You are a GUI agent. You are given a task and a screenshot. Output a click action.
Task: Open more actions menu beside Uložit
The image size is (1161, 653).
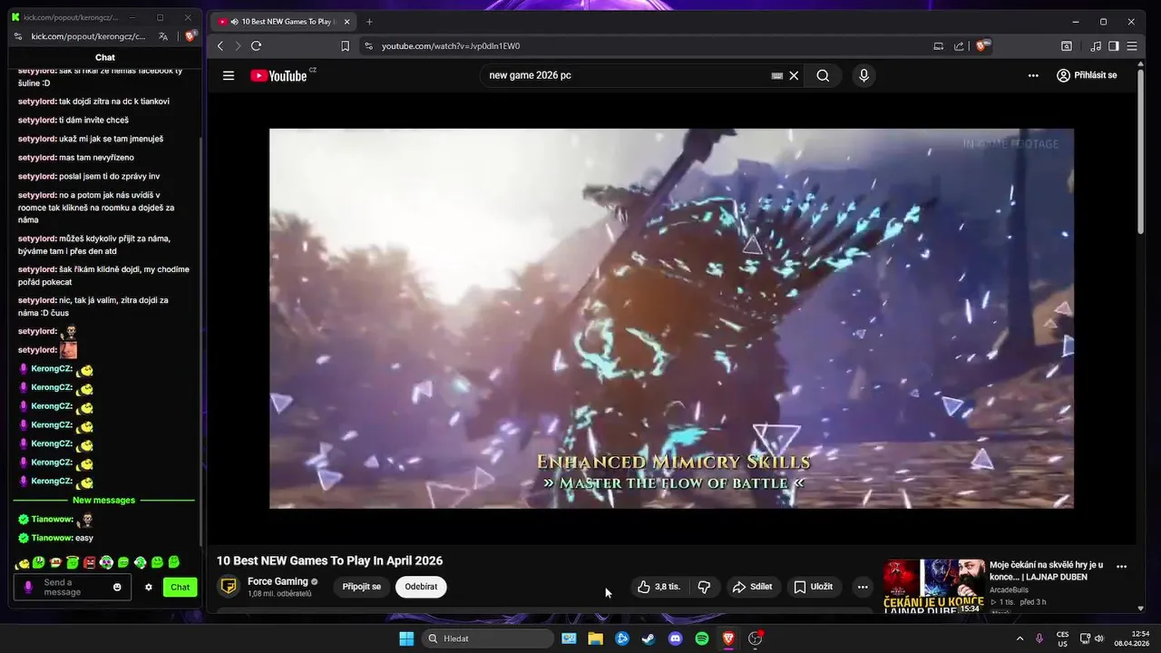863,587
